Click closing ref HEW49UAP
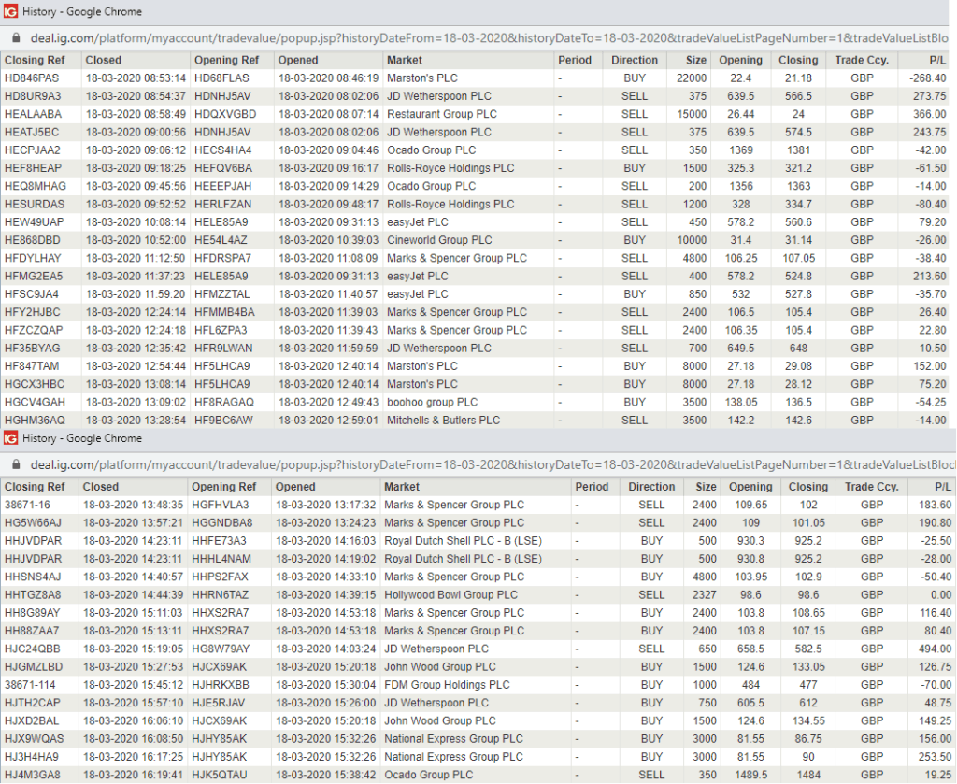The width and height of the screenshot is (957, 784). point(34,222)
